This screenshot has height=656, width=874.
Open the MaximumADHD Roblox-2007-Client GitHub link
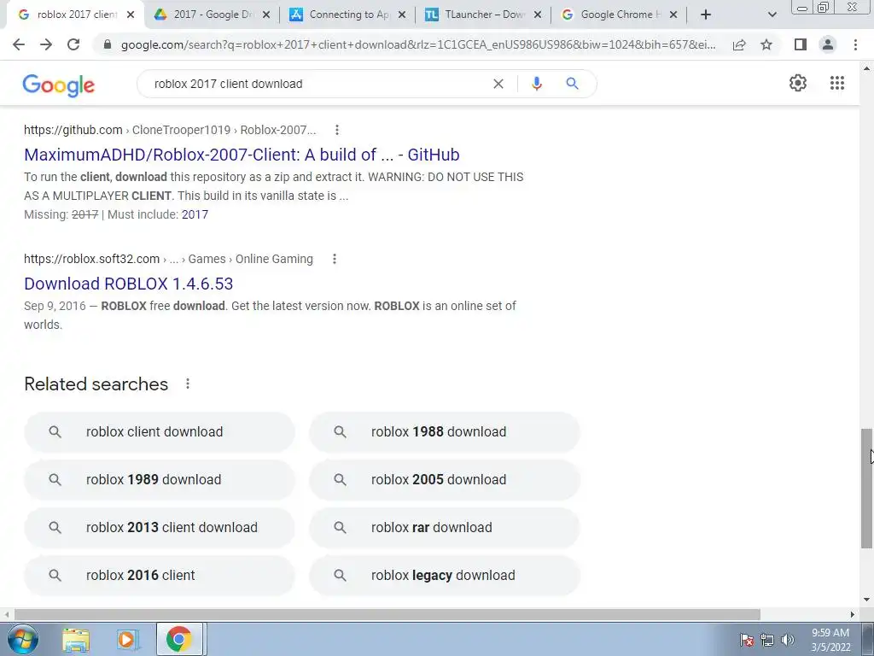pos(242,155)
